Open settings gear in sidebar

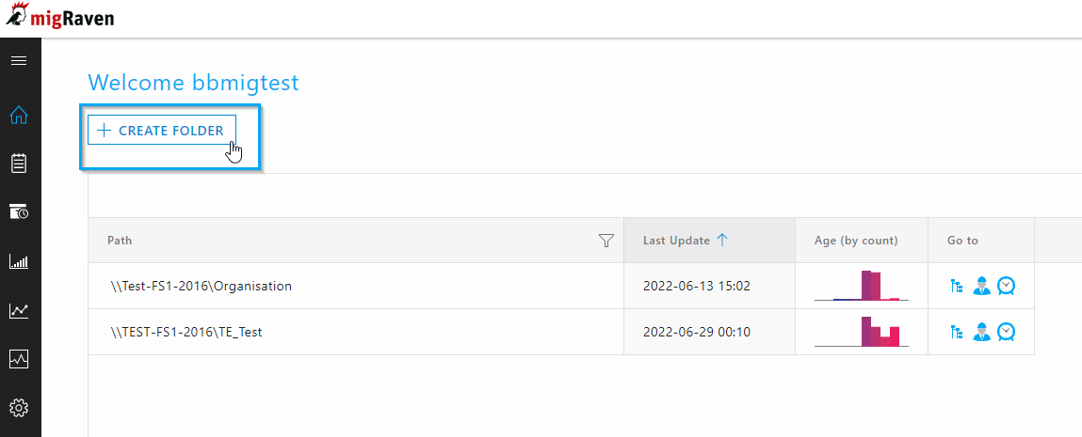coord(19,408)
